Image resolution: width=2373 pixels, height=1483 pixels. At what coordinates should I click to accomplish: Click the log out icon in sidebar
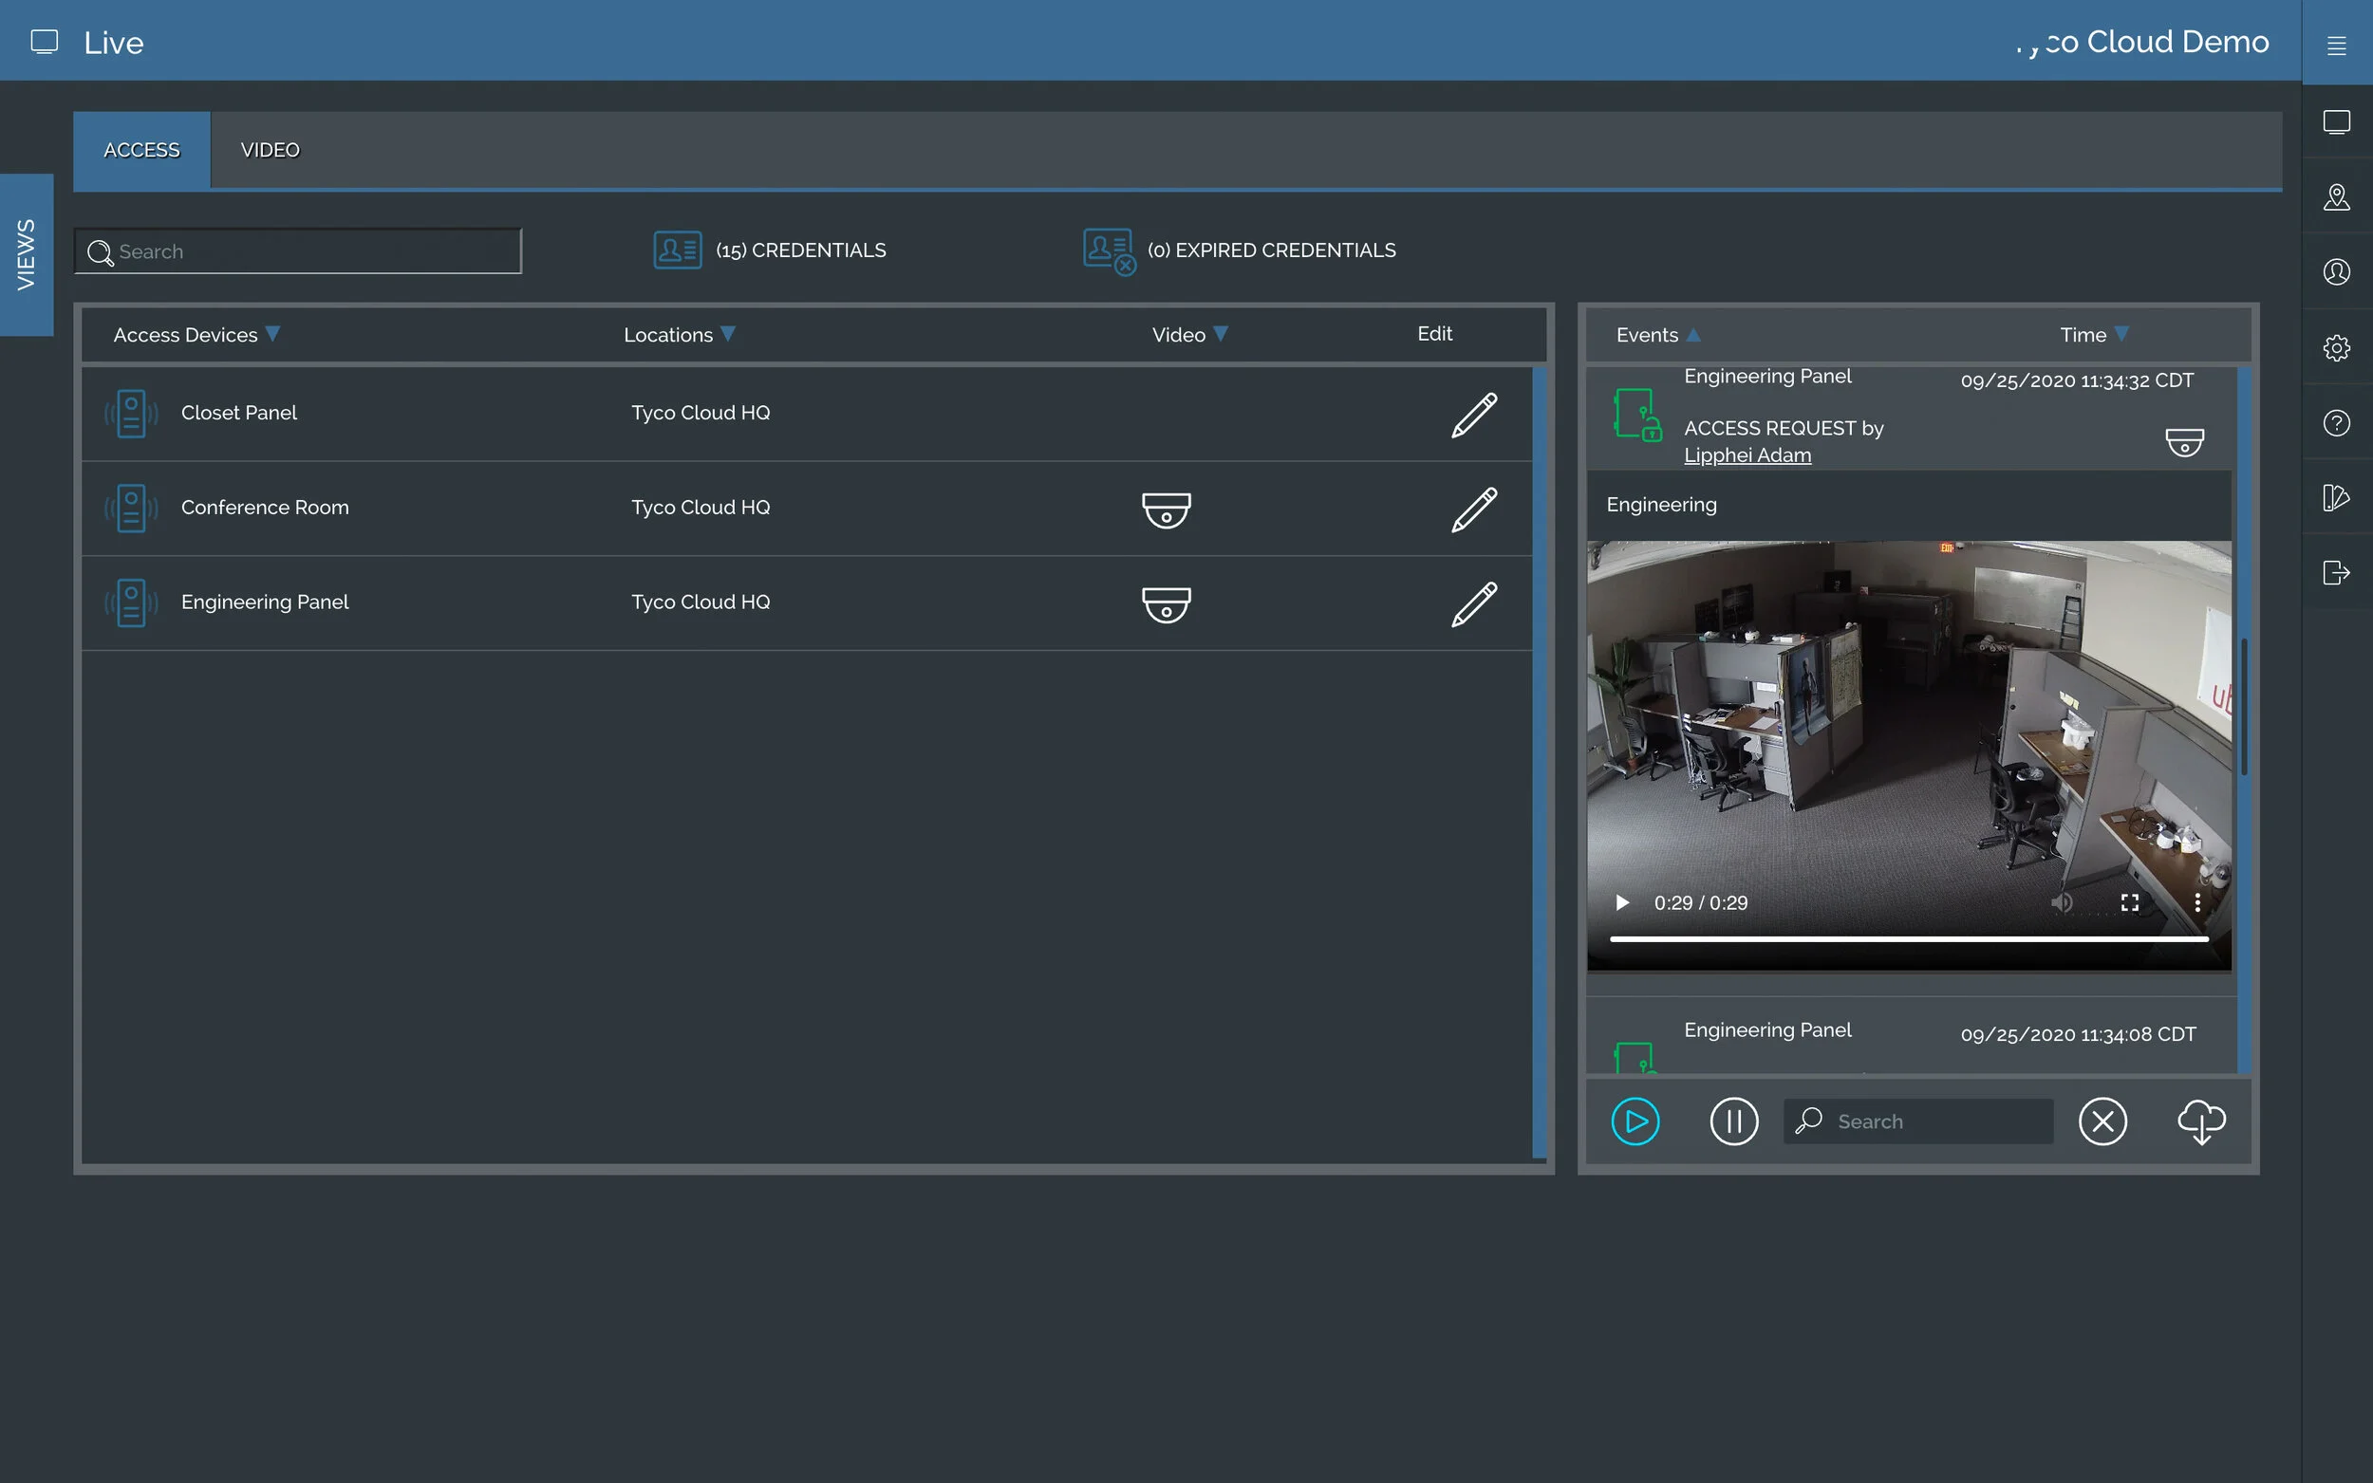point(2338,572)
